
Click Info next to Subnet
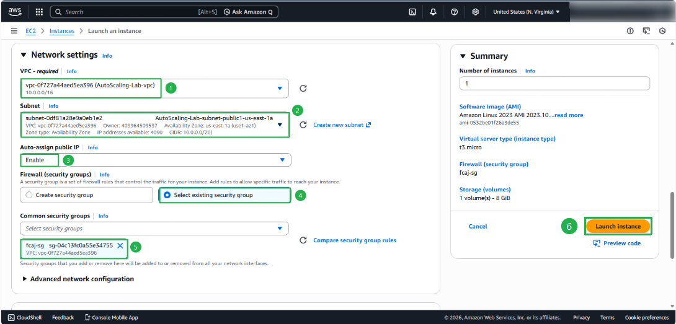53,106
